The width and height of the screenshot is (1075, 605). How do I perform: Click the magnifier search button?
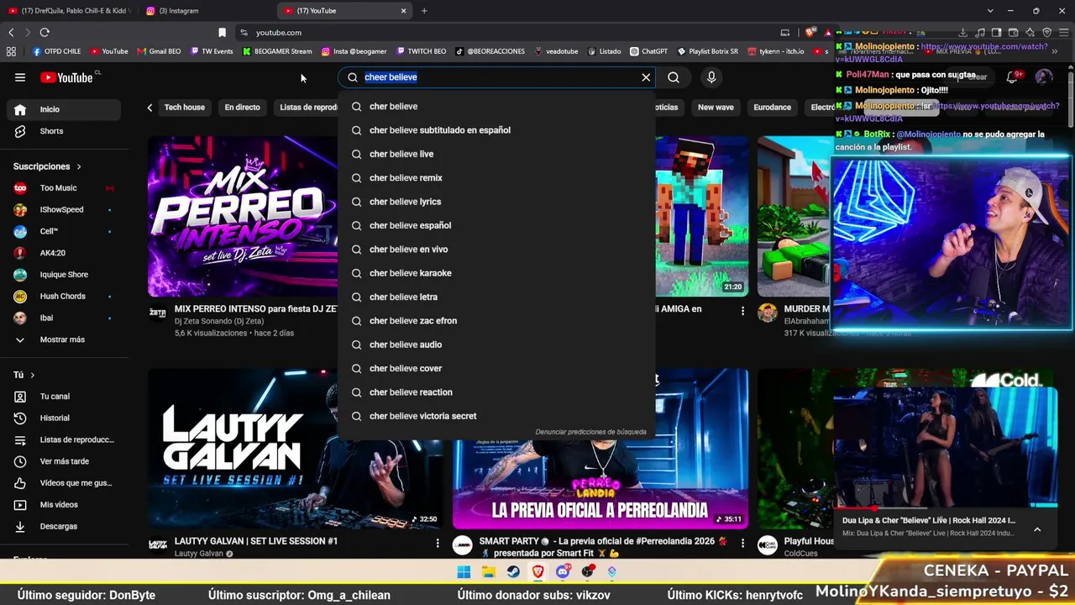pyautogui.click(x=674, y=77)
